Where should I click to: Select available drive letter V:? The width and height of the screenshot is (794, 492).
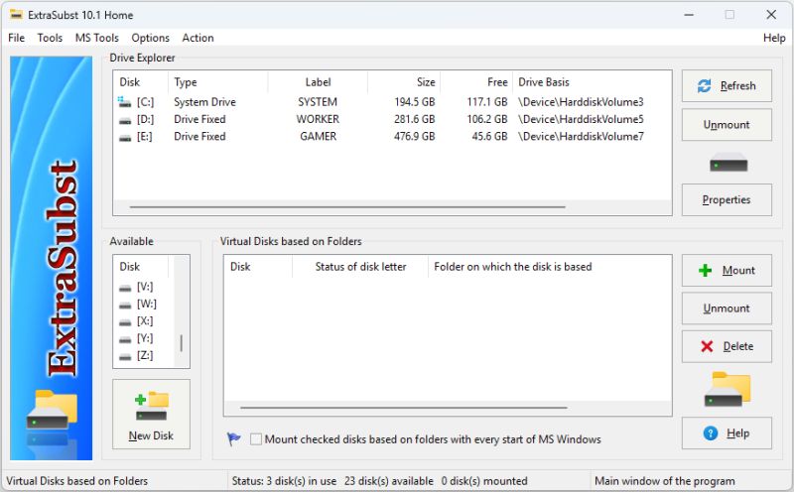[x=145, y=286]
